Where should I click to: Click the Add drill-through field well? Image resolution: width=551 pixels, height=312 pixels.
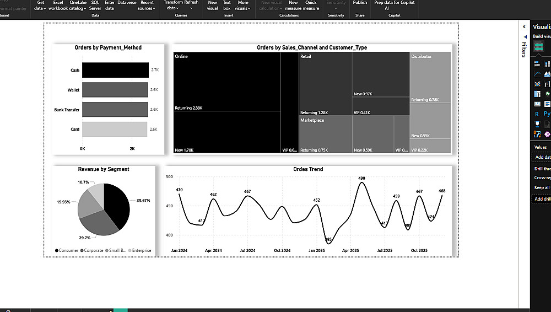click(x=543, y=199)
